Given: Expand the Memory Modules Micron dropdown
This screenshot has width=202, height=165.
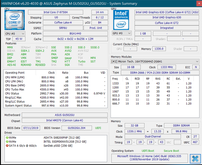Looking at the screenshot, I should (x=155, y=61).
